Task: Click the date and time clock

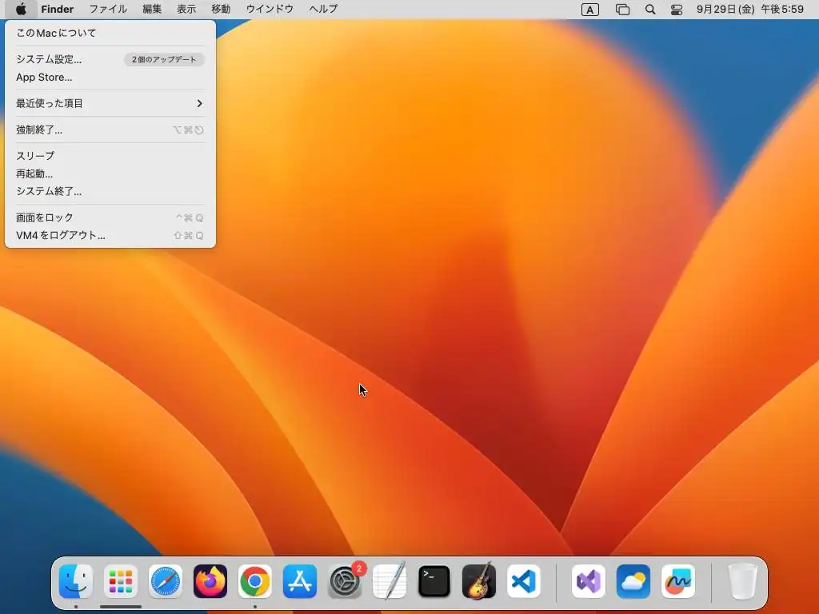Action: click(x=750, y=9)
